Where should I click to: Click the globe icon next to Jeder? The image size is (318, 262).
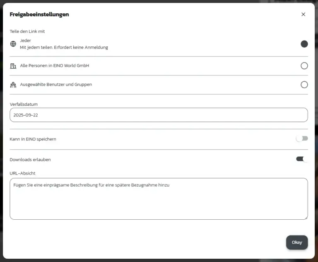coord(13,44)
